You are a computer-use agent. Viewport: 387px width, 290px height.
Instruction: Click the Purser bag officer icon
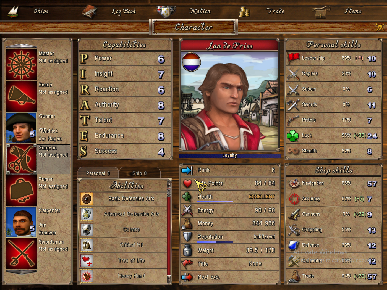pyautogui.click(x=21, y=191)
